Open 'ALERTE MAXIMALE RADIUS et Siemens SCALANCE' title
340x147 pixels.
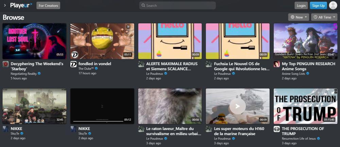coord(172,66)
